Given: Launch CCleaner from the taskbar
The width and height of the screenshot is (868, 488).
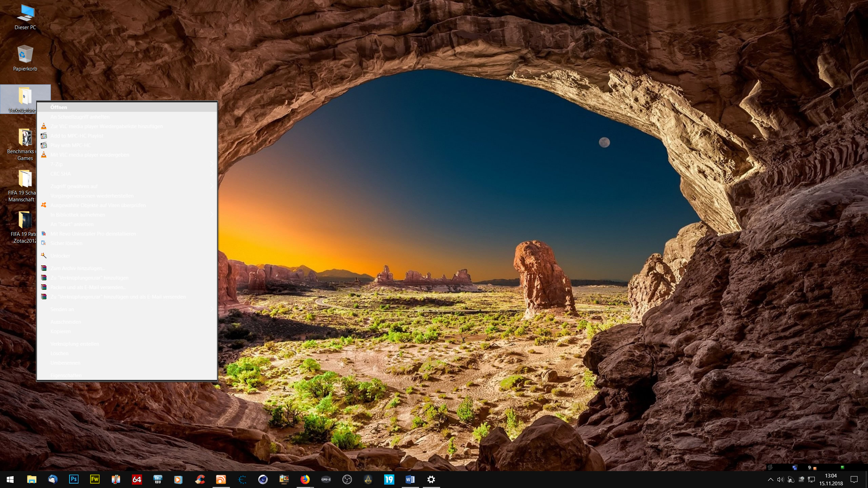Looking at the screenshot, I should [x=200, y=479].
